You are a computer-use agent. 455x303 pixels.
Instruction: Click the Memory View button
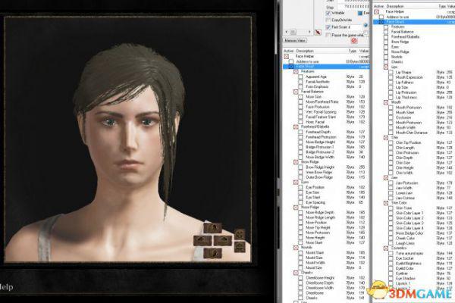coord(295,41)
